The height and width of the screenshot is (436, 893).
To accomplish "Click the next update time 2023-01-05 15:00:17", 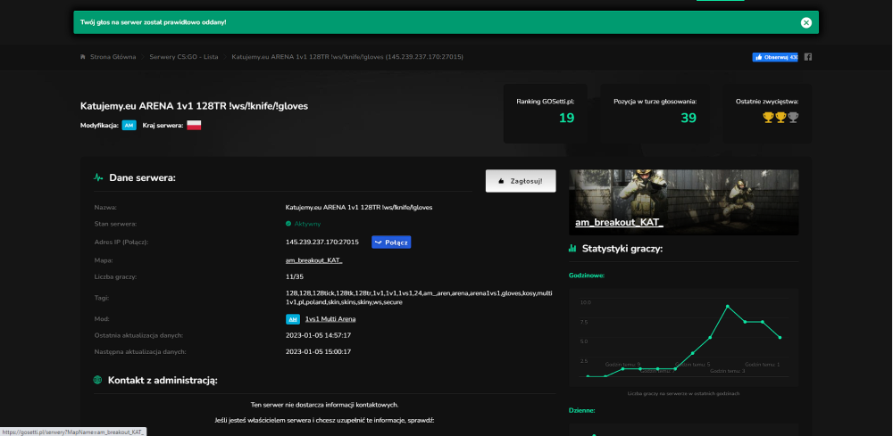I will [319, 352].
